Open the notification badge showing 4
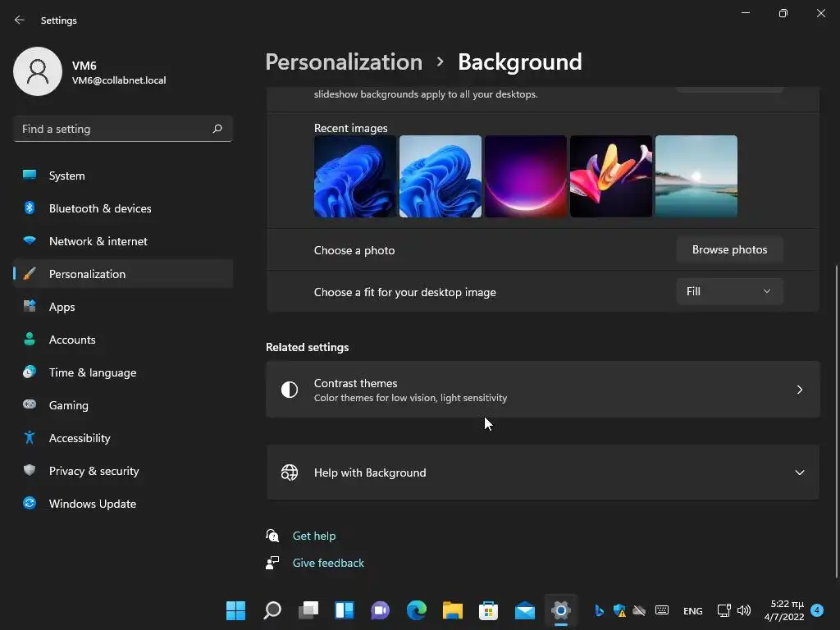This screenshot has width=840, height=630. click(817, 609)
